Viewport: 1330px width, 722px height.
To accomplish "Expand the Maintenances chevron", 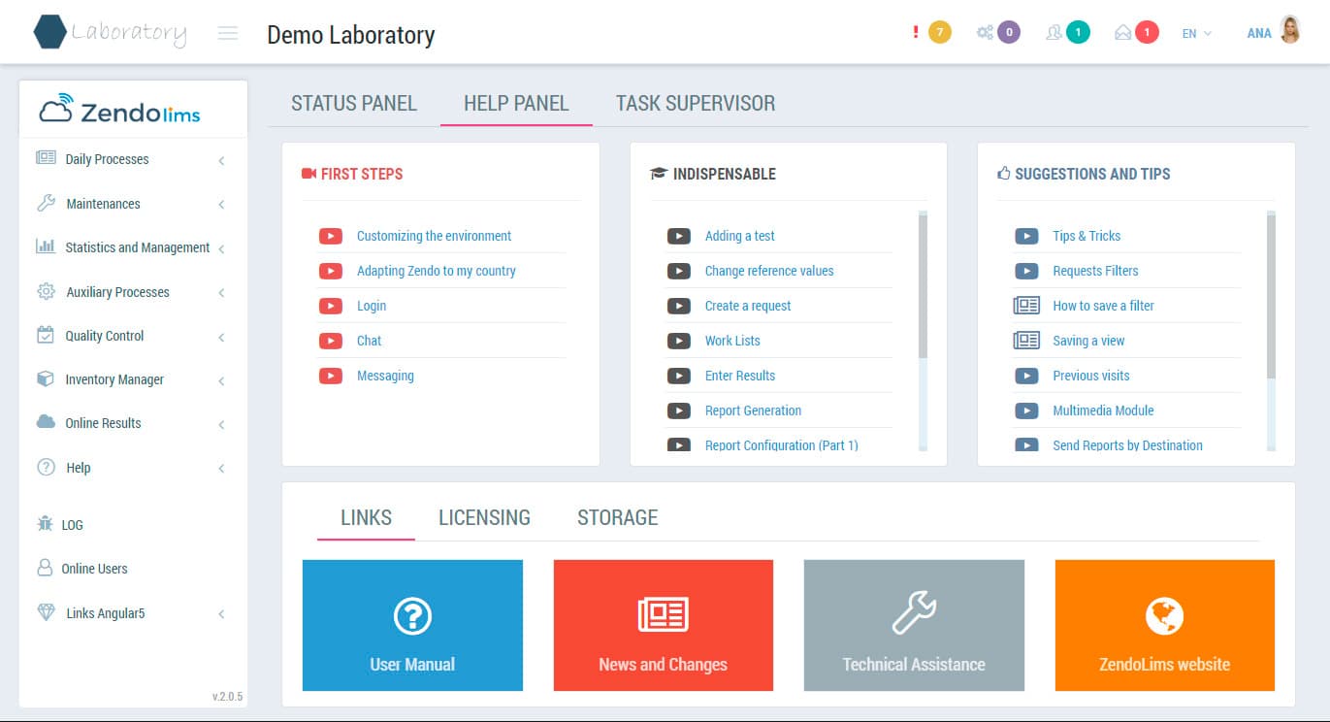I will tap(221, 205).
